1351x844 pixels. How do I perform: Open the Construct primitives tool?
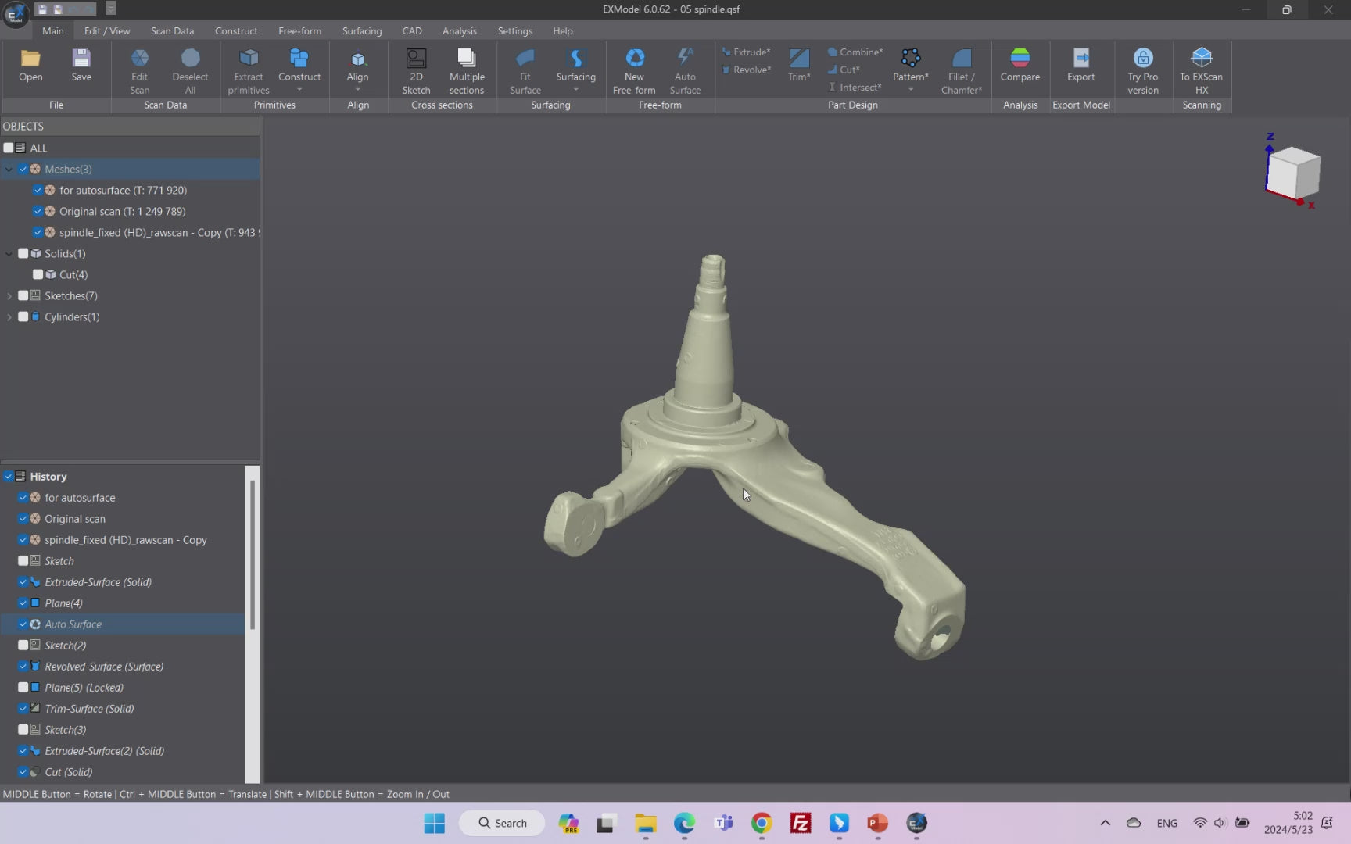click(299, 66)
